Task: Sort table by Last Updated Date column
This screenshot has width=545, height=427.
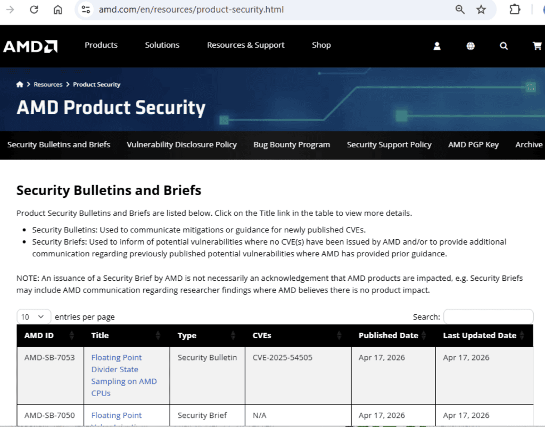Action: 484,336
